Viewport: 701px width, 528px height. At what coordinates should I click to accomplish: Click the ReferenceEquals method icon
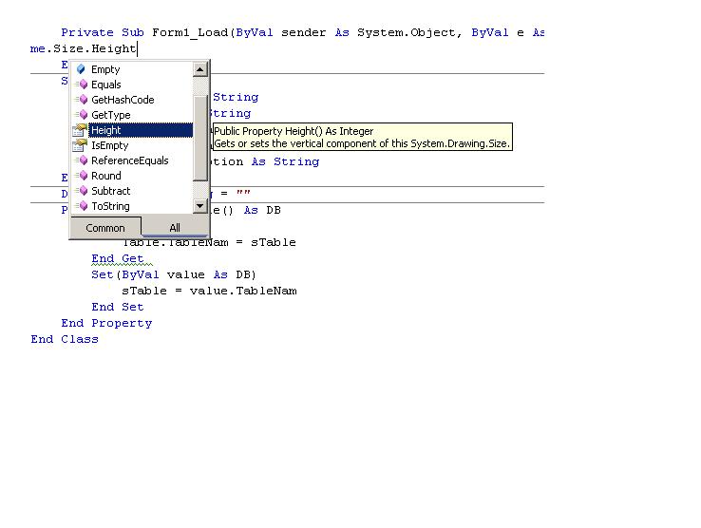click(x=82, y=160)
